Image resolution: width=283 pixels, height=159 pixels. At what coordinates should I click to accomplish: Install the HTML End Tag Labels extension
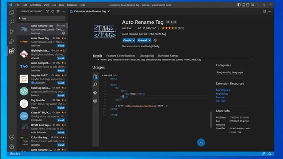pos(61,132)
